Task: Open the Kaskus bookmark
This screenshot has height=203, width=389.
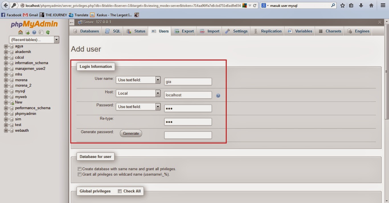Action: click(111, 15)
